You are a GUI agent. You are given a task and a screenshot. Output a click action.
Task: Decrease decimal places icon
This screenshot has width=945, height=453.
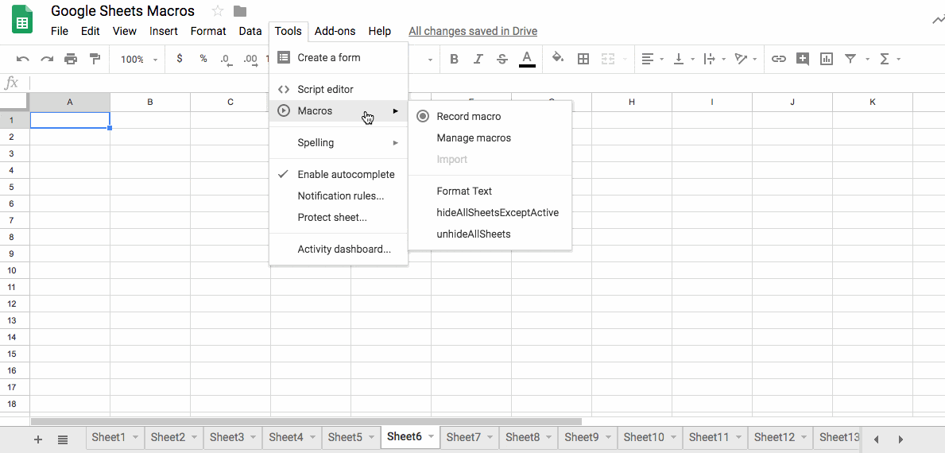point(226,60)
